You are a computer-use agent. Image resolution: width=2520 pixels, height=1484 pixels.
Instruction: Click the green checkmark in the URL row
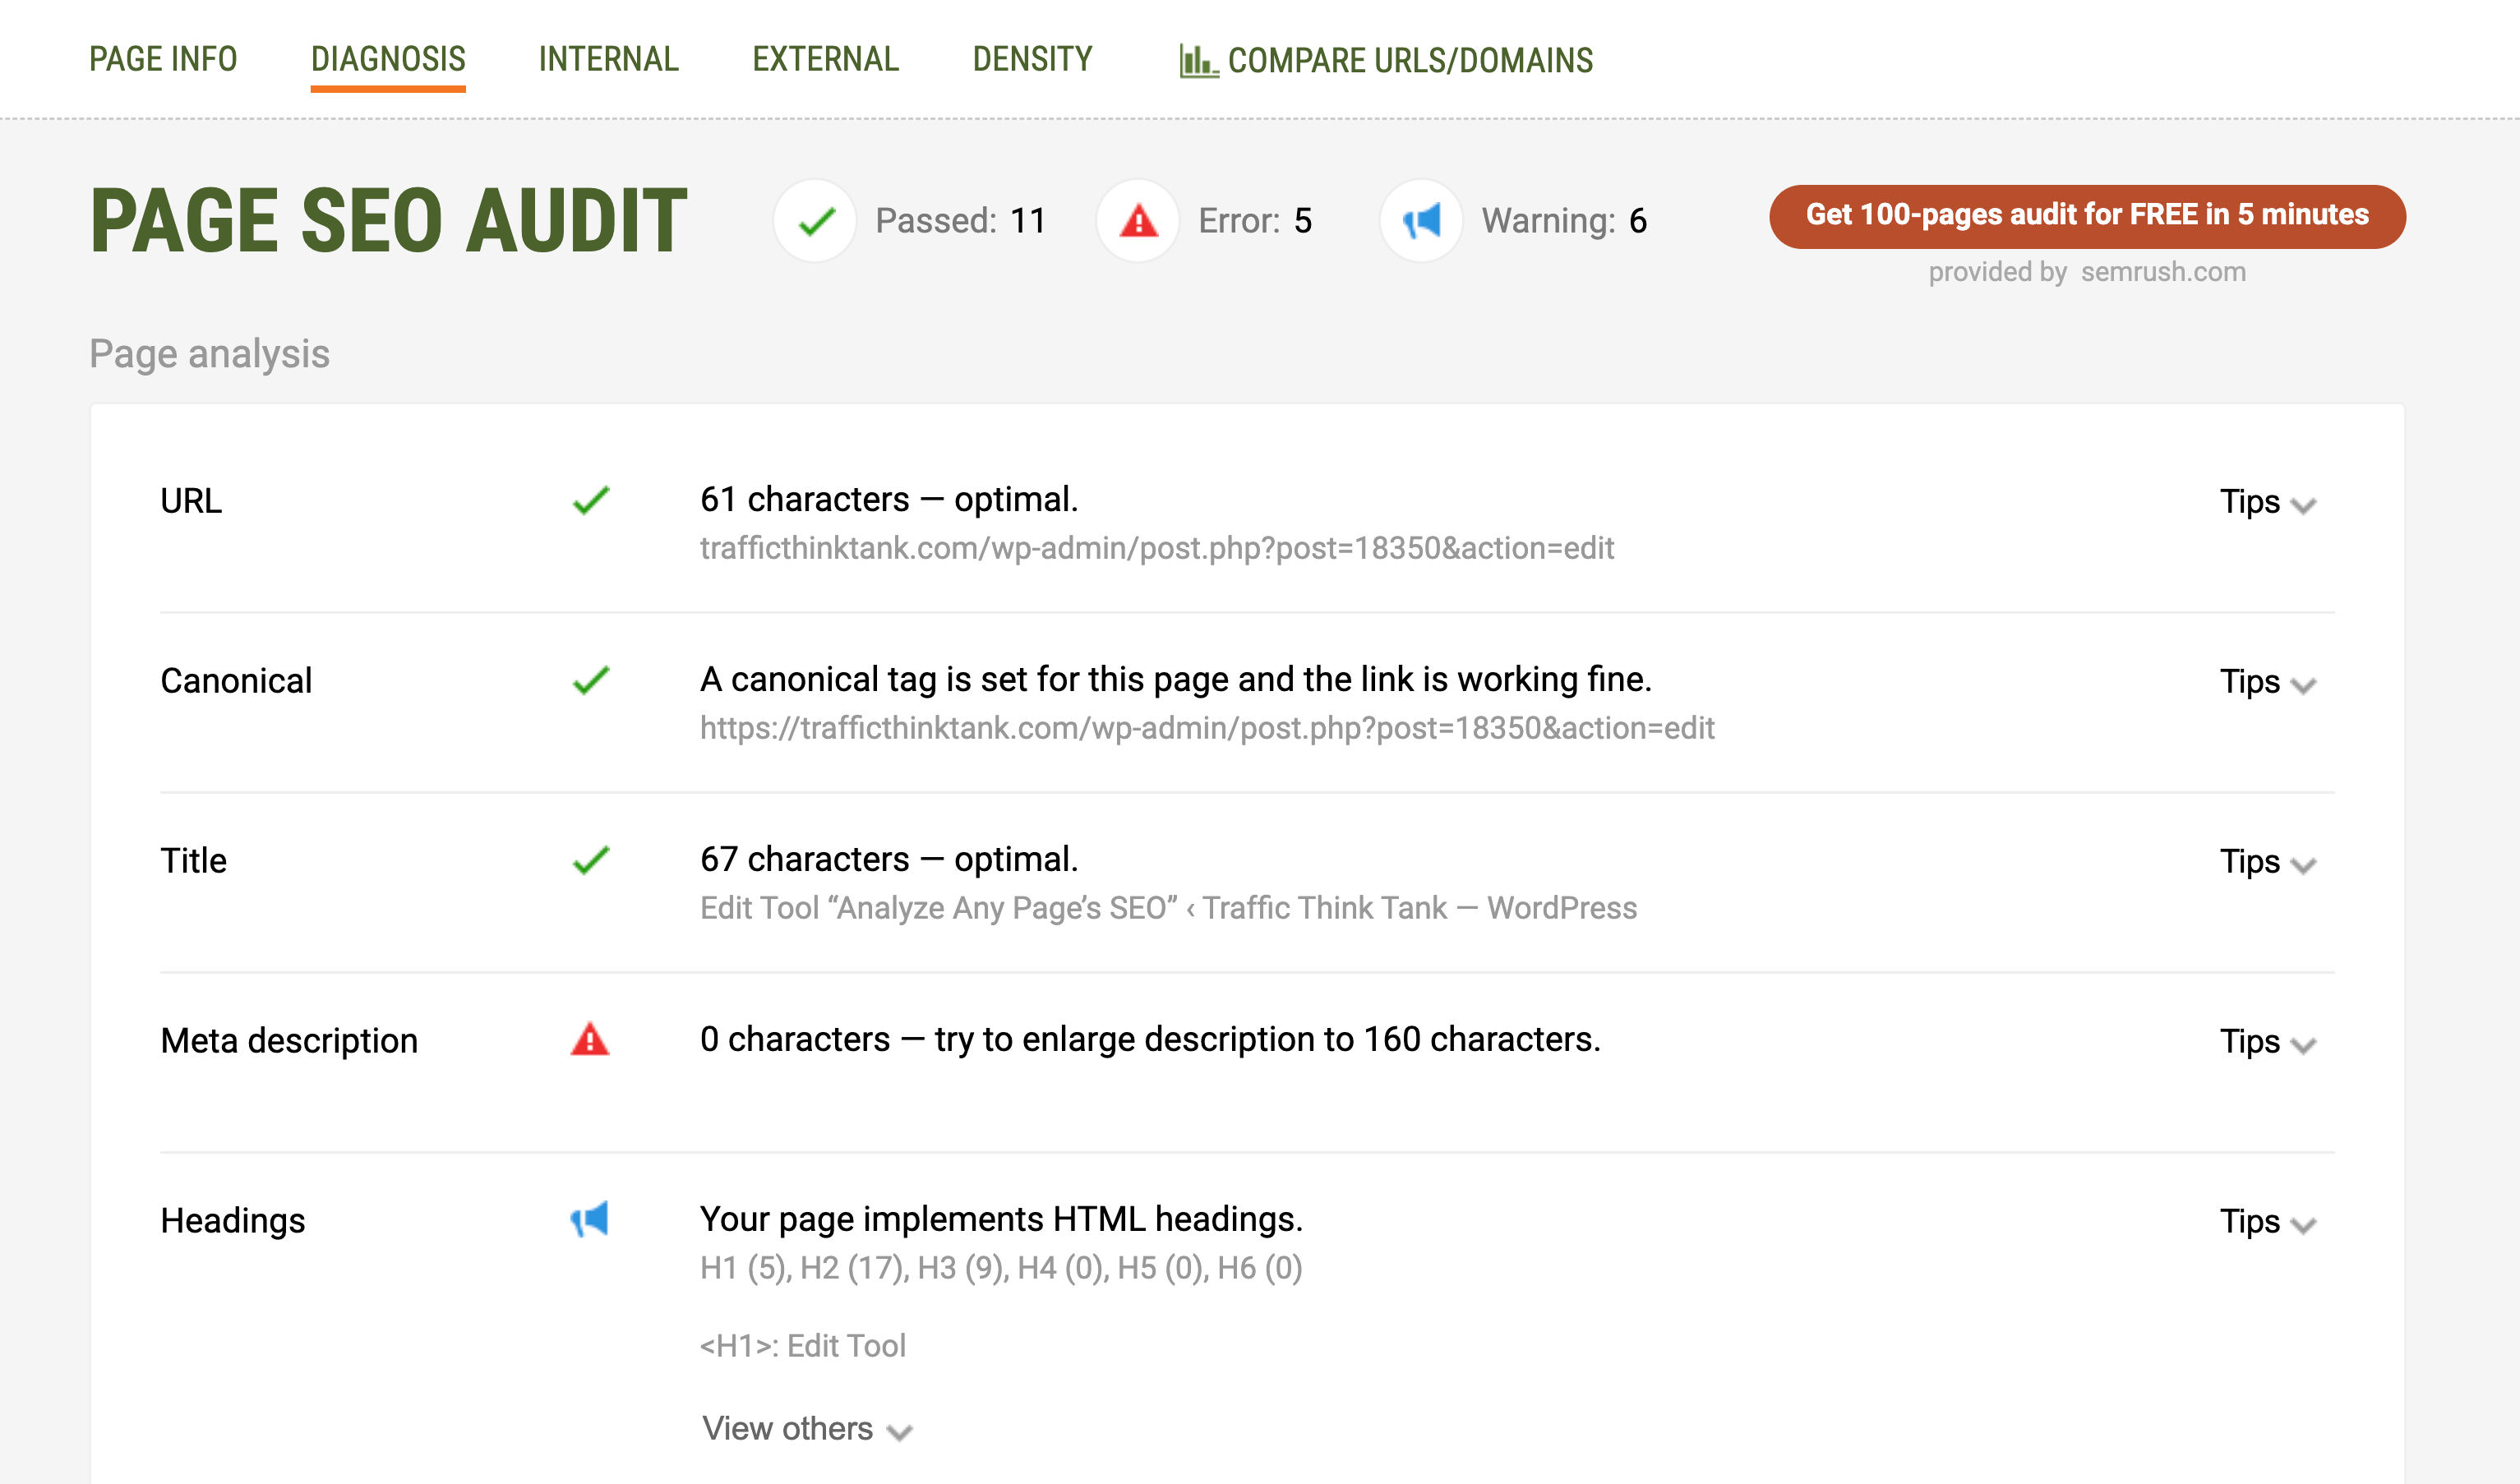pyautogui.click(x=591, y=500)
